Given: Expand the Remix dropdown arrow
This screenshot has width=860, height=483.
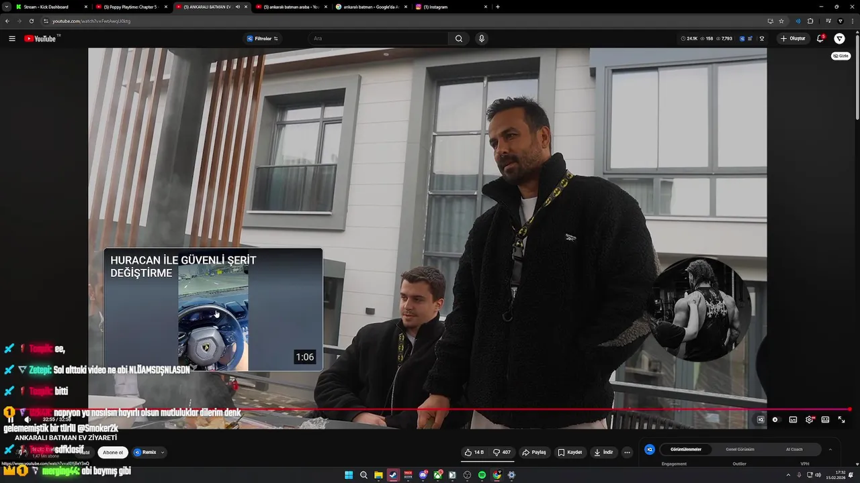Looking at the screenshot, I should [162, 452].
